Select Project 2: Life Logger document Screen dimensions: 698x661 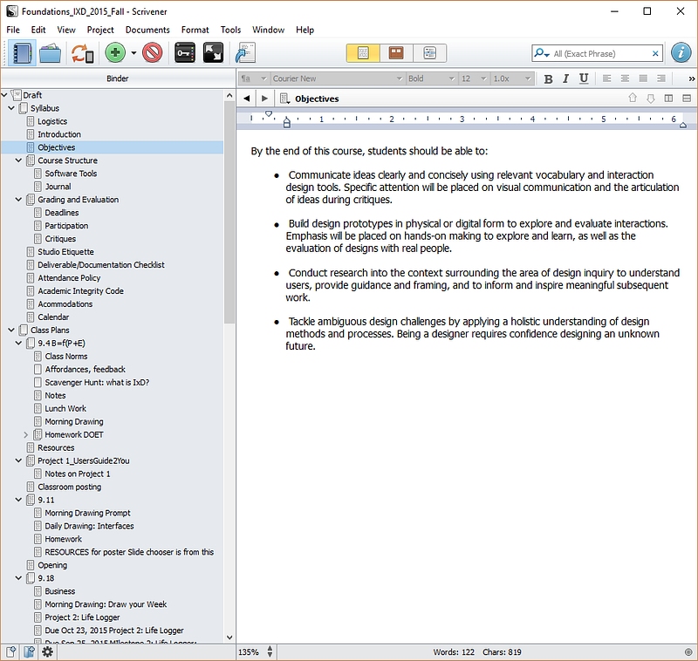point(82,617)
